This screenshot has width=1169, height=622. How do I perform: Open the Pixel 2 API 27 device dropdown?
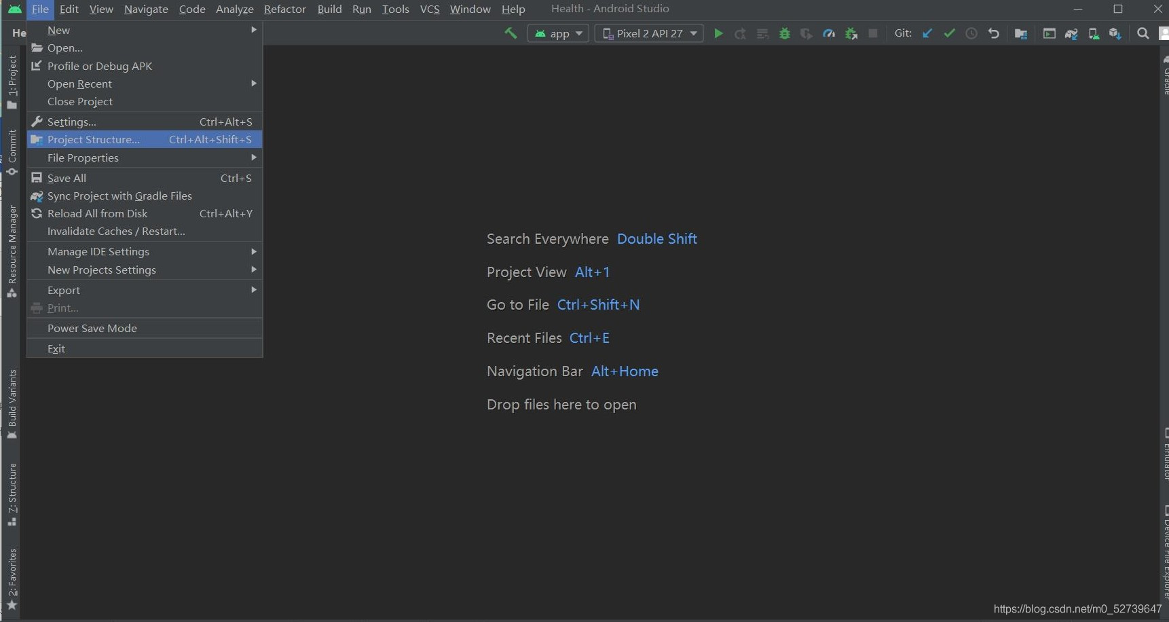[x=648, y=33]
